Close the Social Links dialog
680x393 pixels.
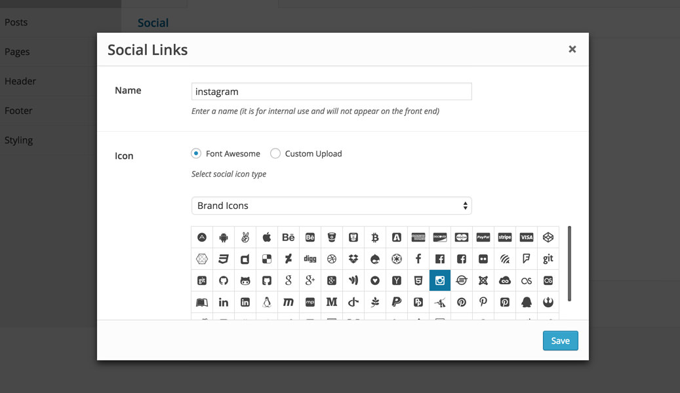tap(572, 49)
